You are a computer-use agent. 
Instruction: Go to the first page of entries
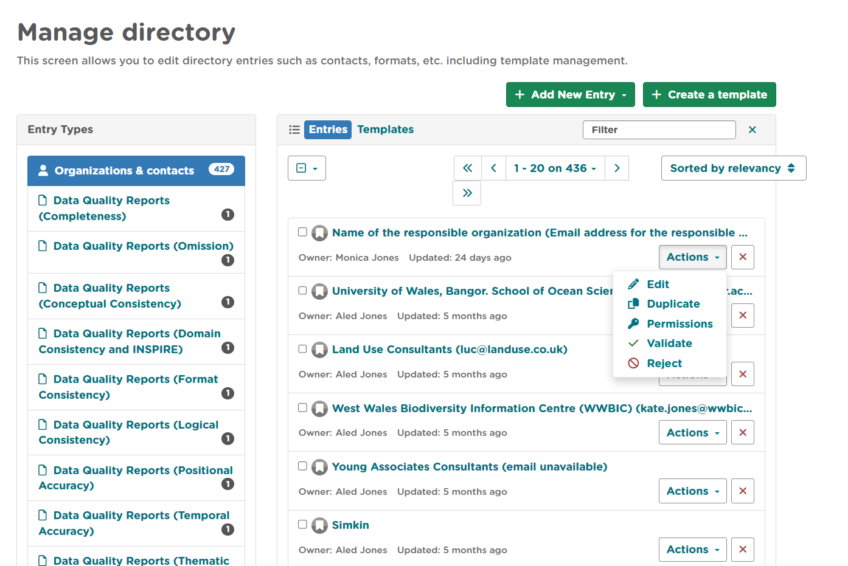(467, 168)
